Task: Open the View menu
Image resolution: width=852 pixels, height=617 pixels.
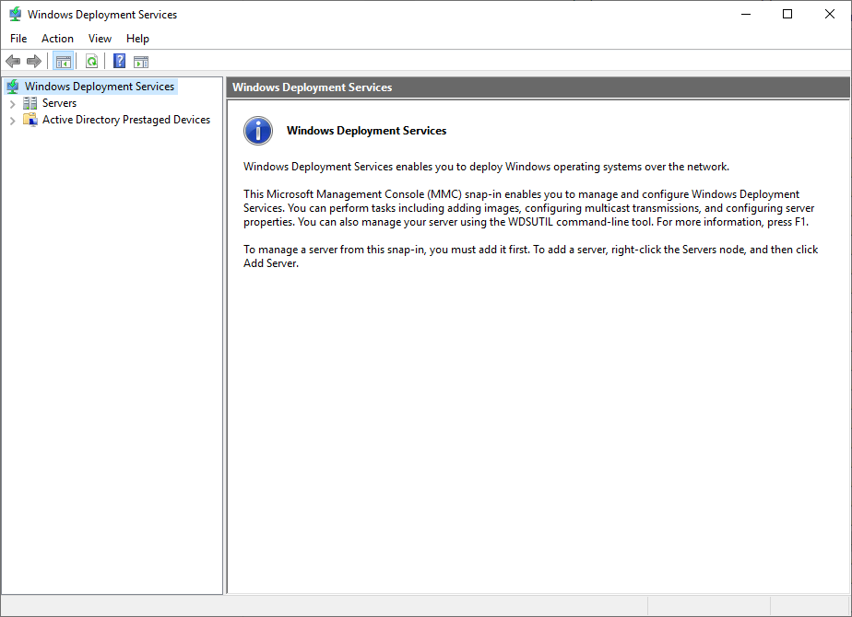Action: click(100, 39)
